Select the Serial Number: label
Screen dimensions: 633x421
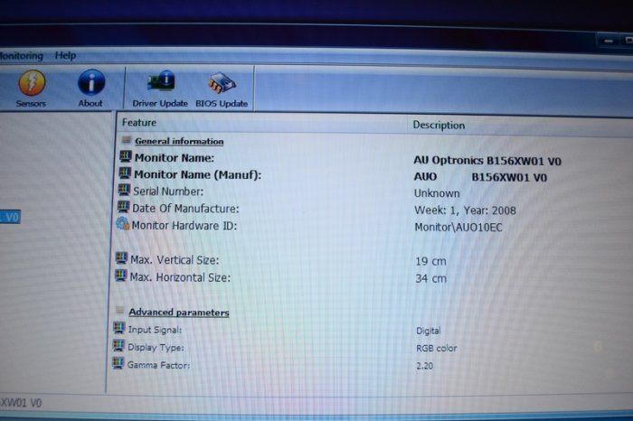pos(168,192)
